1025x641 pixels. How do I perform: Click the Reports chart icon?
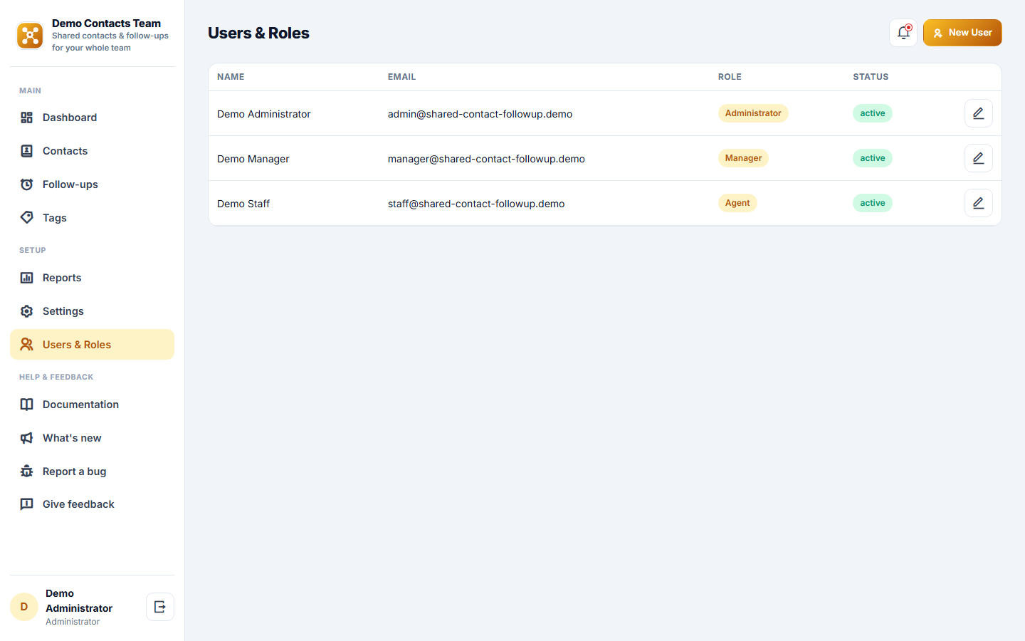pyautogui.click(x=27, y=278)
